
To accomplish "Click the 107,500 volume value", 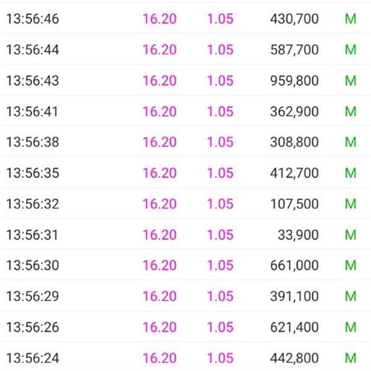I will 294,203.
